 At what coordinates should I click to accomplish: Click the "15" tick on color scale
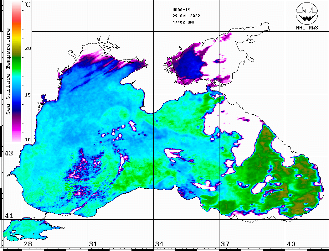pyautogui.click(x=28, y=95)
